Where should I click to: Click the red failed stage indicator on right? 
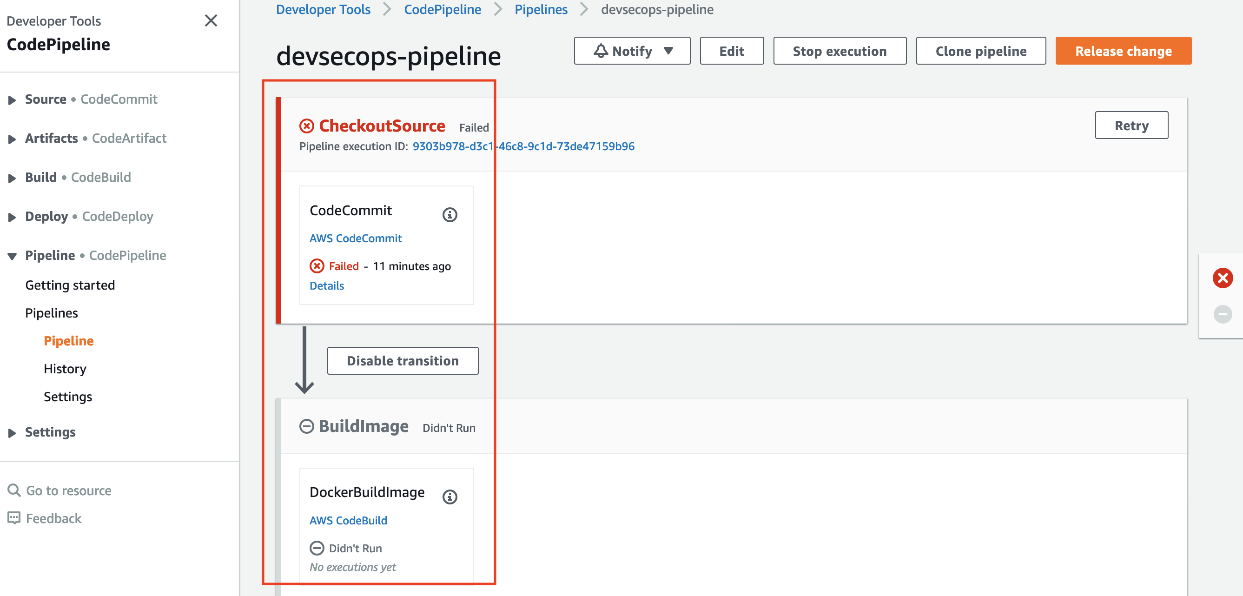coord(1223,278)
